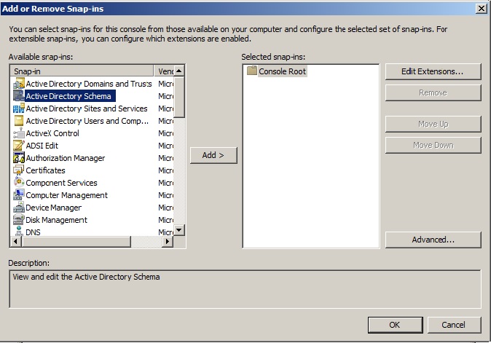This screenshot has height=343, width=491.
Task: Click the Remove button
Action: click(x=433, y=92)
